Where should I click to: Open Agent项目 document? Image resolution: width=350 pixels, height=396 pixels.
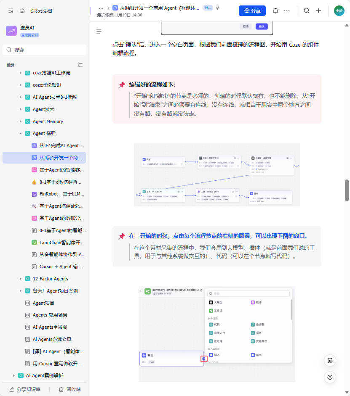[x=44, y=303]
